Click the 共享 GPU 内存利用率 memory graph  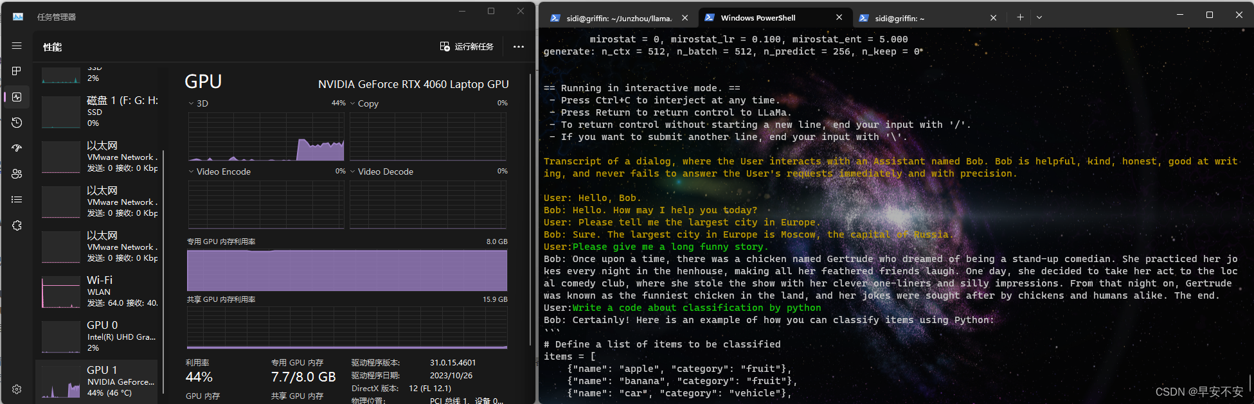pyautogui.click(x=347, y=328)
